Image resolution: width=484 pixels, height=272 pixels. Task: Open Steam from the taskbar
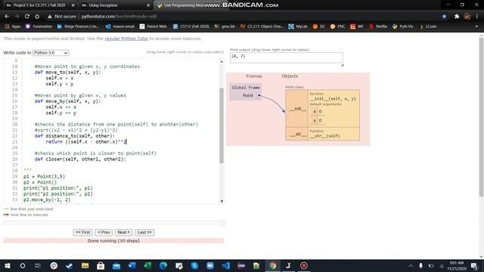pos(69,265)
